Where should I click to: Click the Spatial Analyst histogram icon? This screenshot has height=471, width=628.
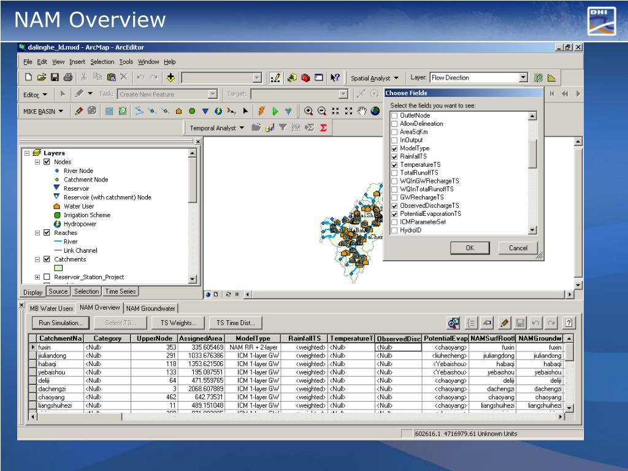(551, 78)
